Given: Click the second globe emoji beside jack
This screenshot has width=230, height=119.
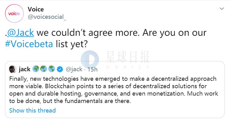Looking at the screenshot, I should pyautogui.click(x=44, y=69).
